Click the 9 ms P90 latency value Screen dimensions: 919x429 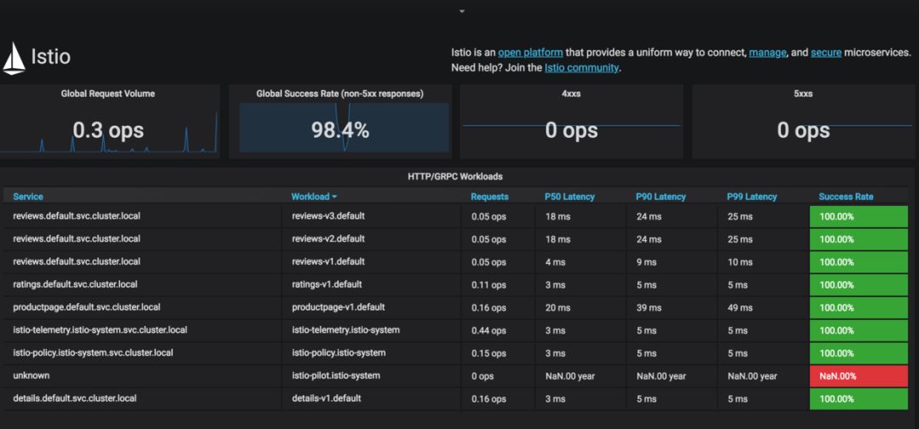pos(647,262)
